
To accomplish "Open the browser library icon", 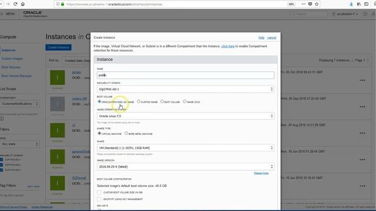I will [x=359, y=4].
